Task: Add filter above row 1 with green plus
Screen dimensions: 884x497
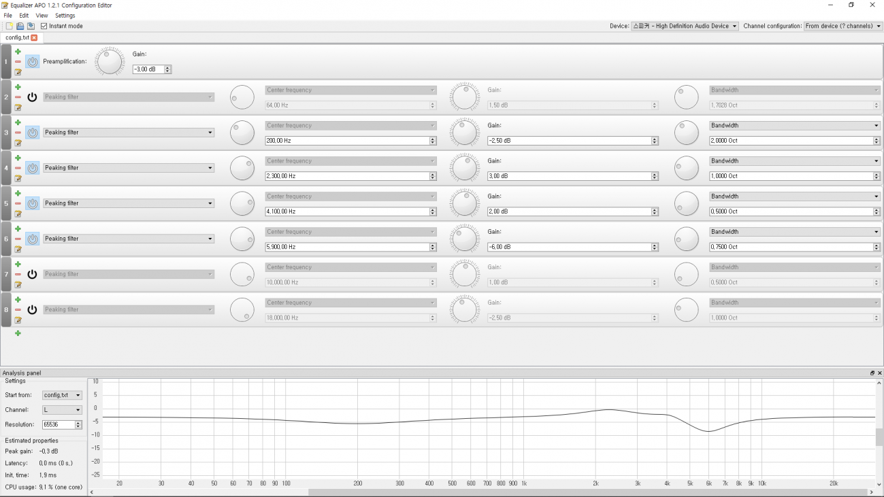Action: [18, 52]
